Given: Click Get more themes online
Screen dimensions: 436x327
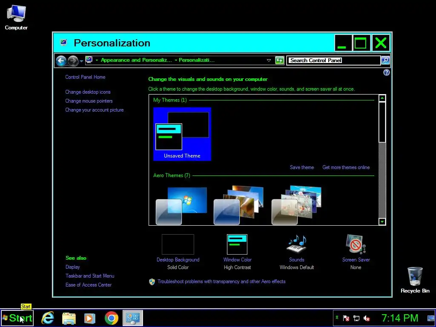Looking at the screenshot, I should 346,167.
